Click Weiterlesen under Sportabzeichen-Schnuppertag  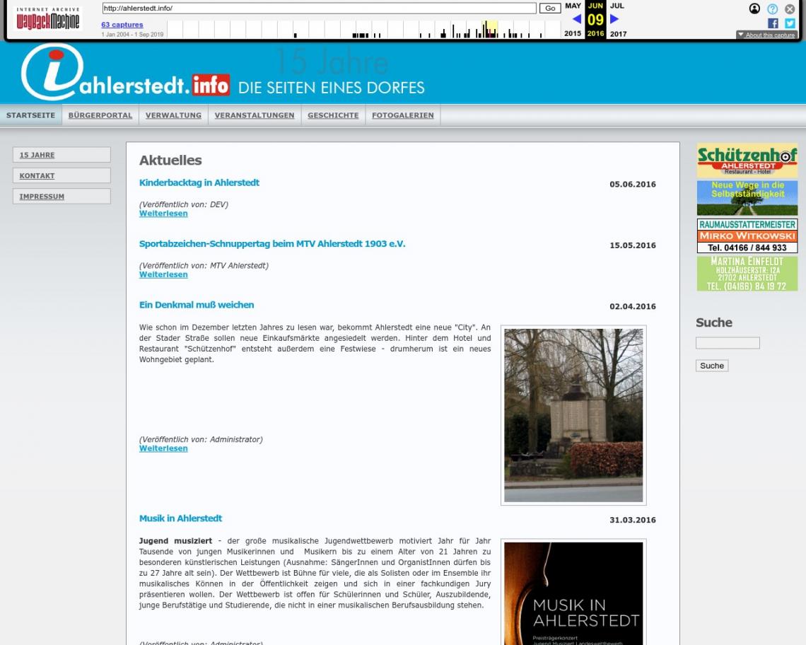(163, 274)
